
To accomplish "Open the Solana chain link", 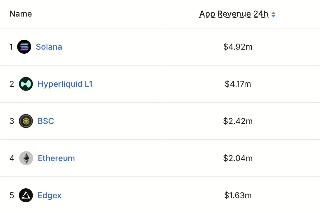I will tap(49, 47).
